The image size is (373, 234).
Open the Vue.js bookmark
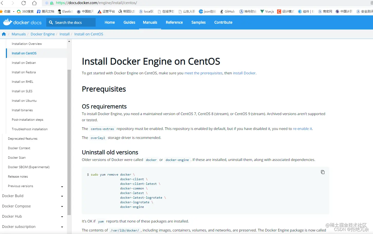tap(267, 12)
